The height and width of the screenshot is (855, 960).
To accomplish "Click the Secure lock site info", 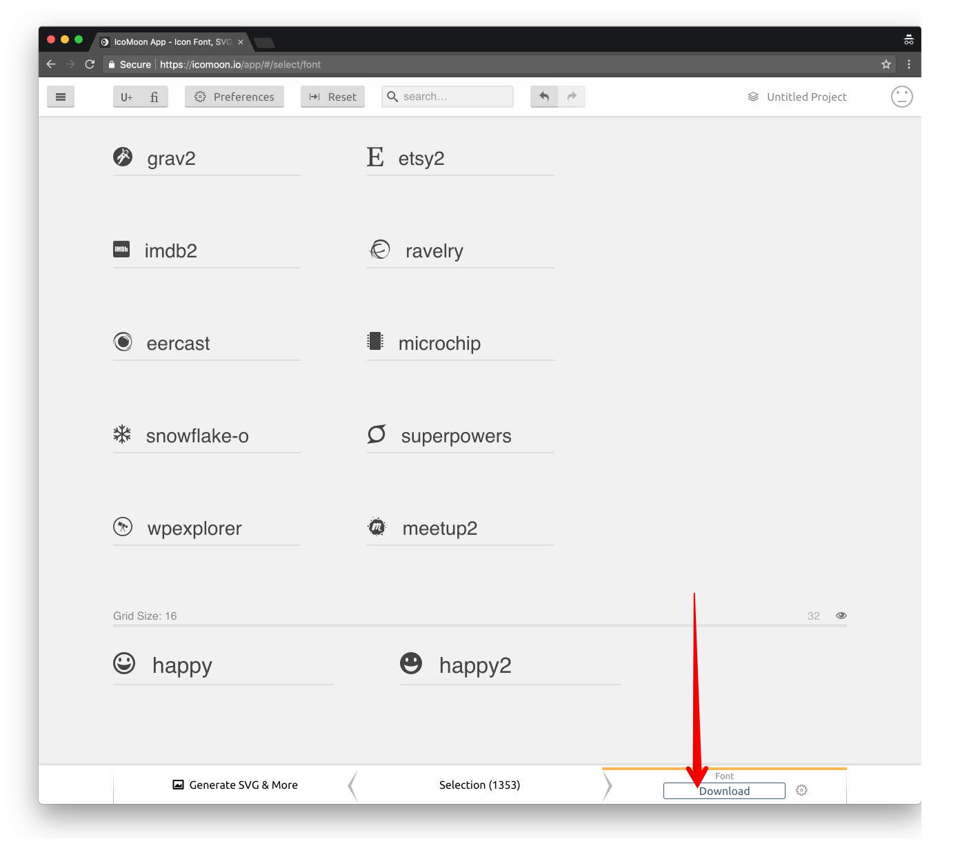I will (x=130, y=64).
